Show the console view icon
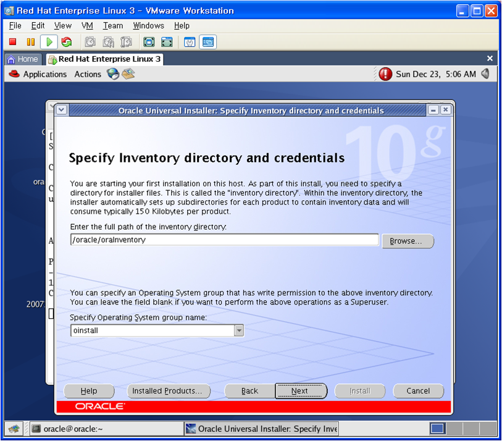 tap(208, 42)
